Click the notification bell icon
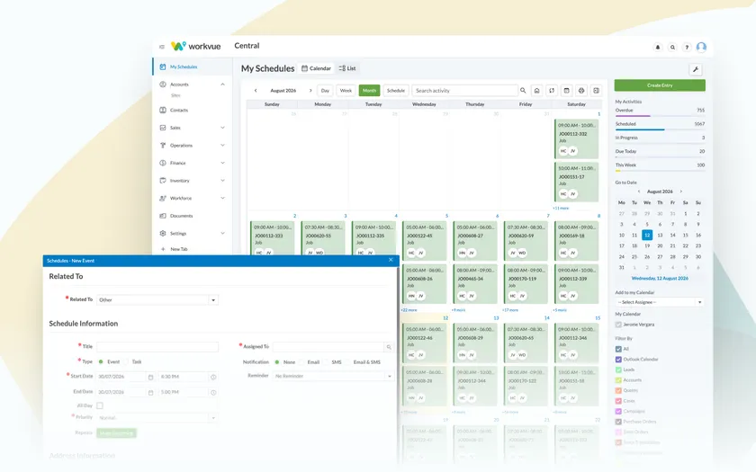Screen dimensions: 756x472 (x=658, y=47)
